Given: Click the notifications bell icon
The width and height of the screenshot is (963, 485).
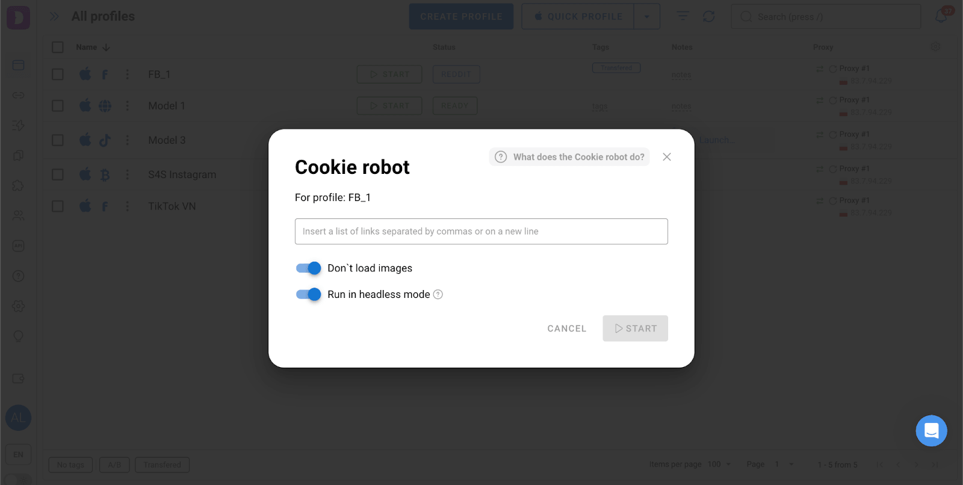Looking at the screenshot, I should click(941, 16).
